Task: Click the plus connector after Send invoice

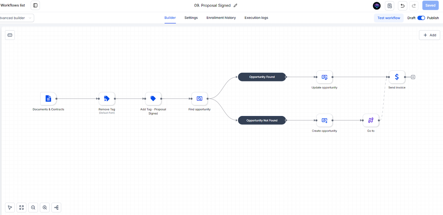Action: pos(413,77)
